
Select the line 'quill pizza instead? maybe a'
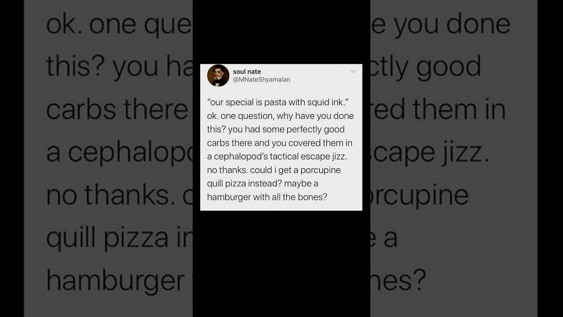point(263,184)
